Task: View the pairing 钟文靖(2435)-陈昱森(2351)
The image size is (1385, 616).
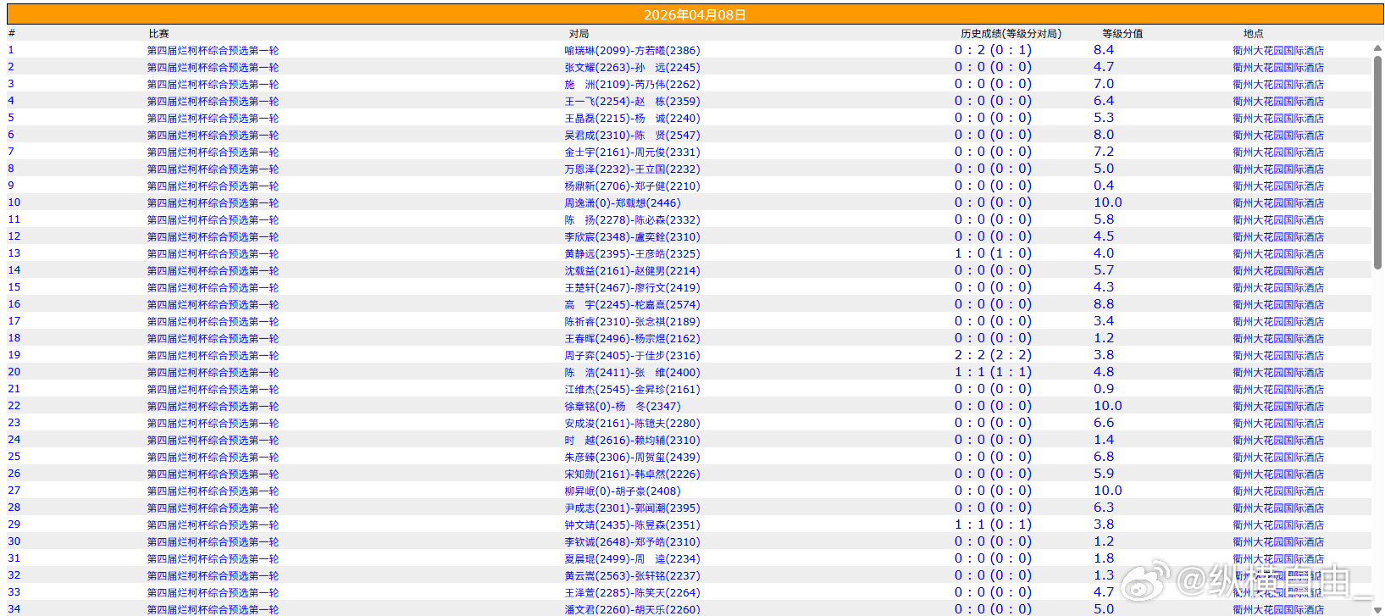Action: tap(632, 525)
